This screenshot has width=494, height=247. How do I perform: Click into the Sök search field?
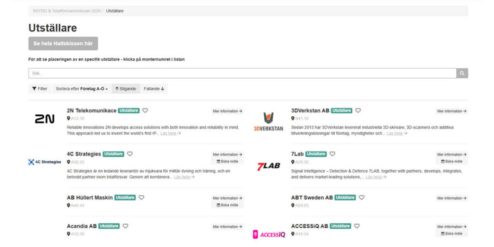coord(242,73)
